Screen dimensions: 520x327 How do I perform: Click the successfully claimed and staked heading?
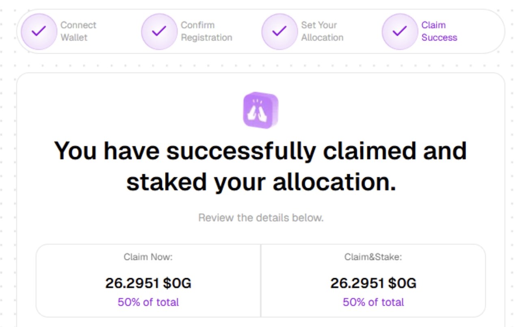pos(260,167)
